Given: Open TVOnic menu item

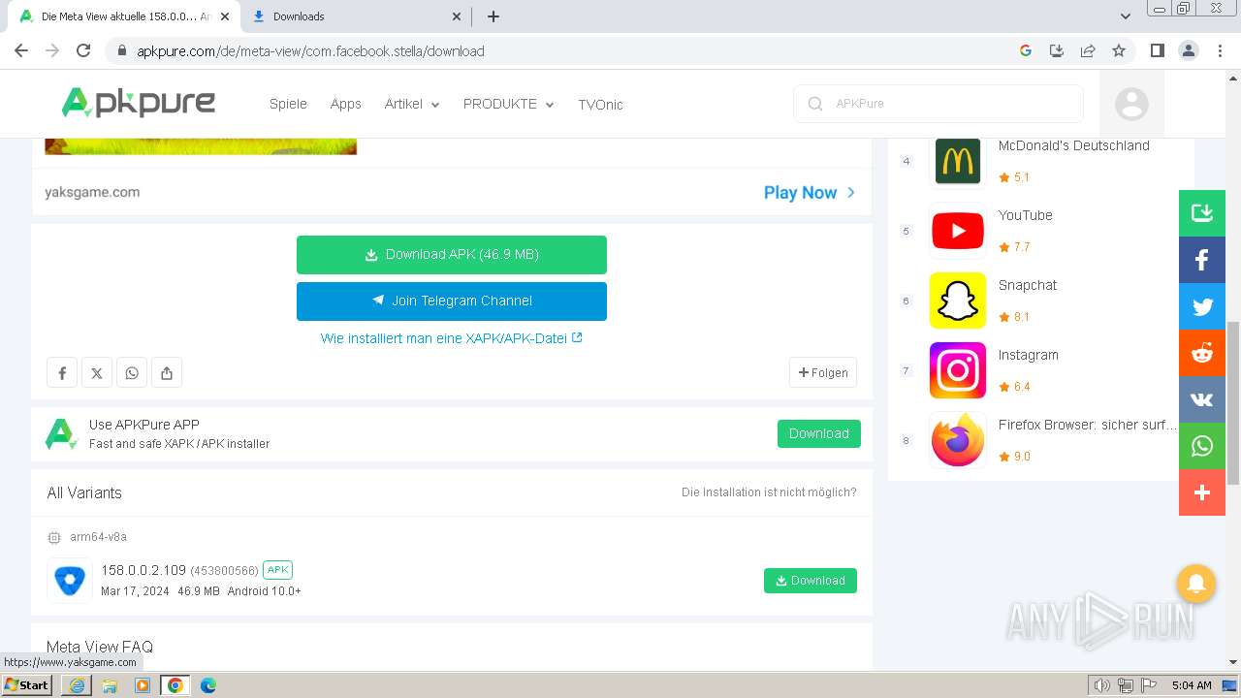Looking at the screenshot, I should click(x=600, y=105).
